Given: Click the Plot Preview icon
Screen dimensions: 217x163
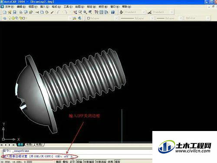Looking at the screenshot, I should tap(26, 12).
